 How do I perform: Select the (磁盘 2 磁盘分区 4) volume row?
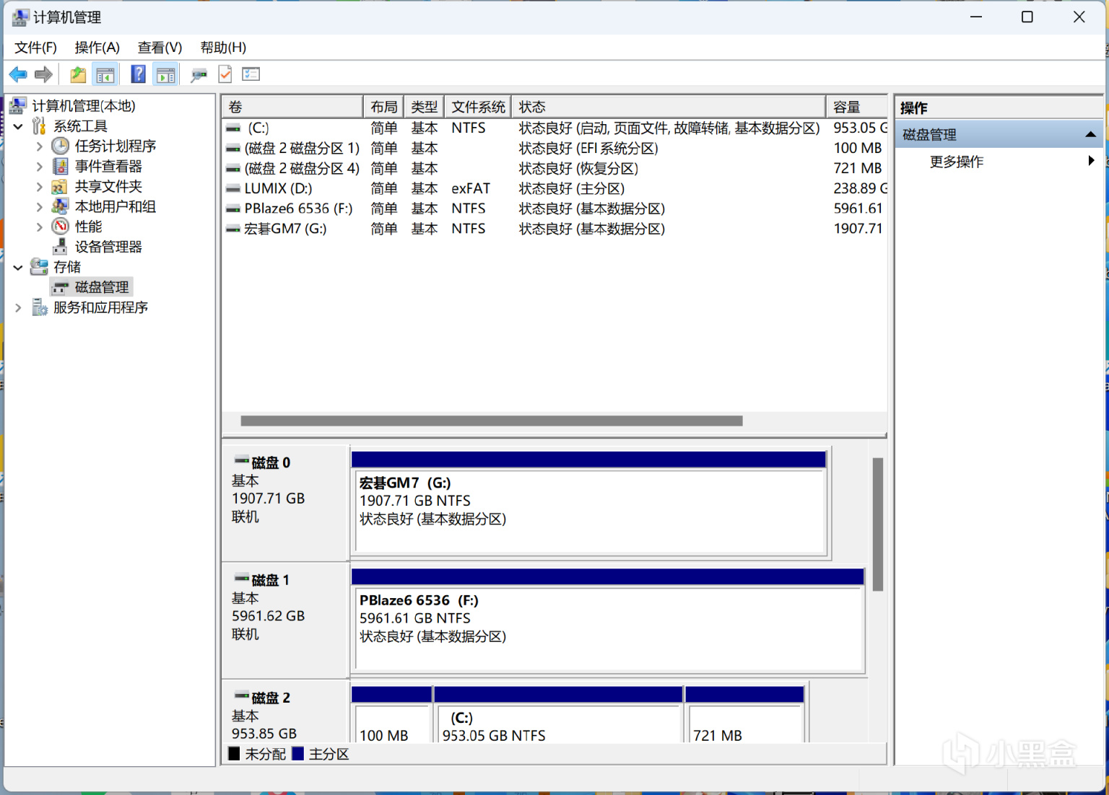click(x=554, y=168)
